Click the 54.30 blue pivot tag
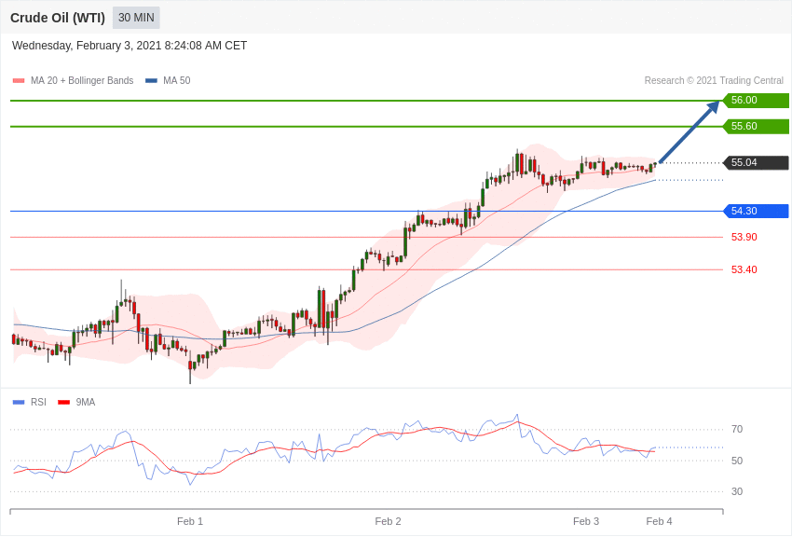 (x=756, y=212)
